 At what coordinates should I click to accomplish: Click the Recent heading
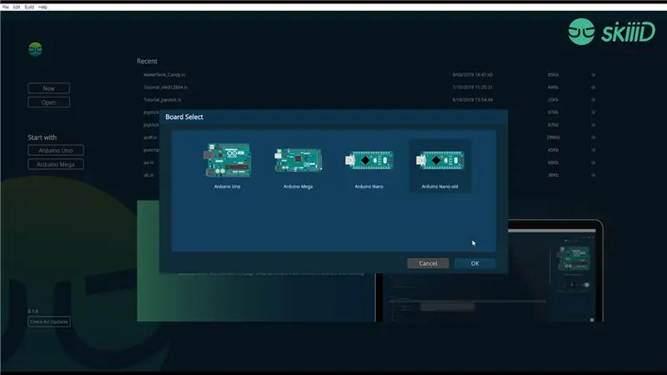pyautogui.click(x=147, y=61)
